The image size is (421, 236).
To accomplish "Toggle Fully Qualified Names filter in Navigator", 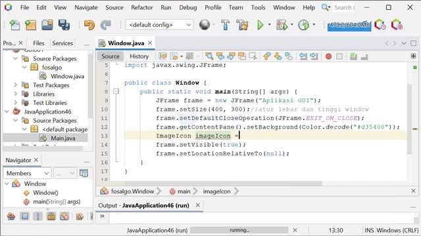I will tap(80, 216).
